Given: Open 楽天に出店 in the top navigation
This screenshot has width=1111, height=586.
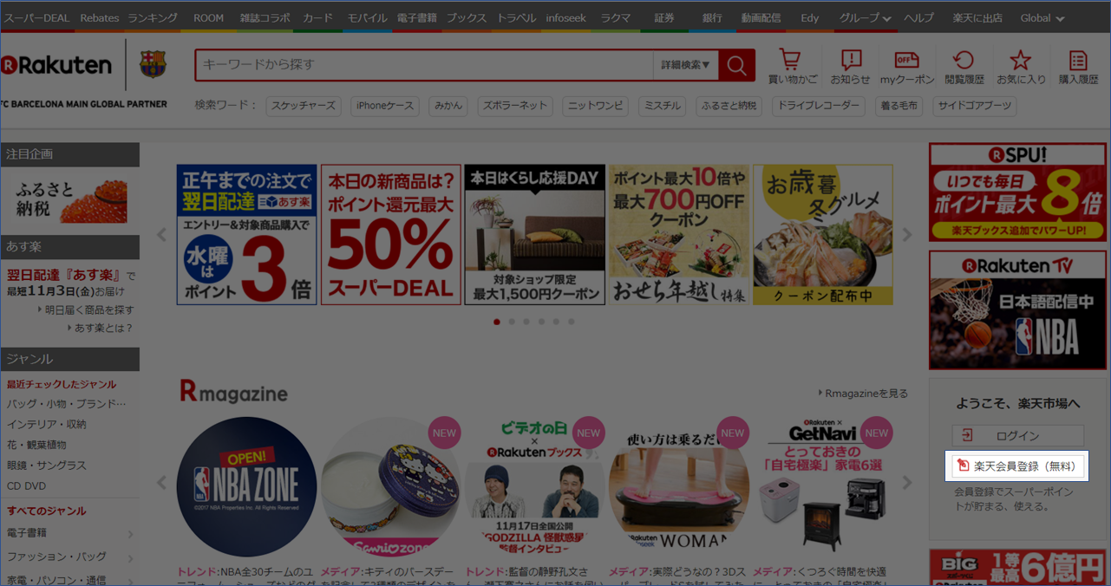Looking at the screenshot, I should point(977,18).
